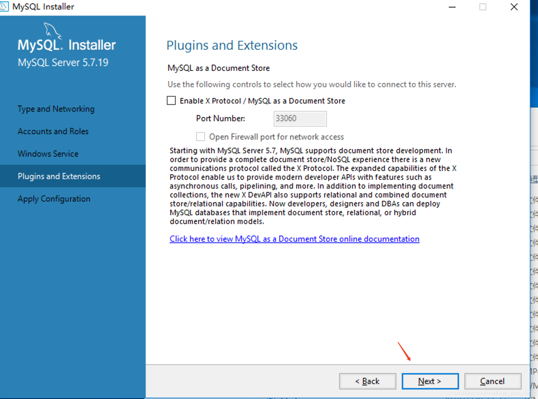Open the Apply Configuration step

pos(54,199)
